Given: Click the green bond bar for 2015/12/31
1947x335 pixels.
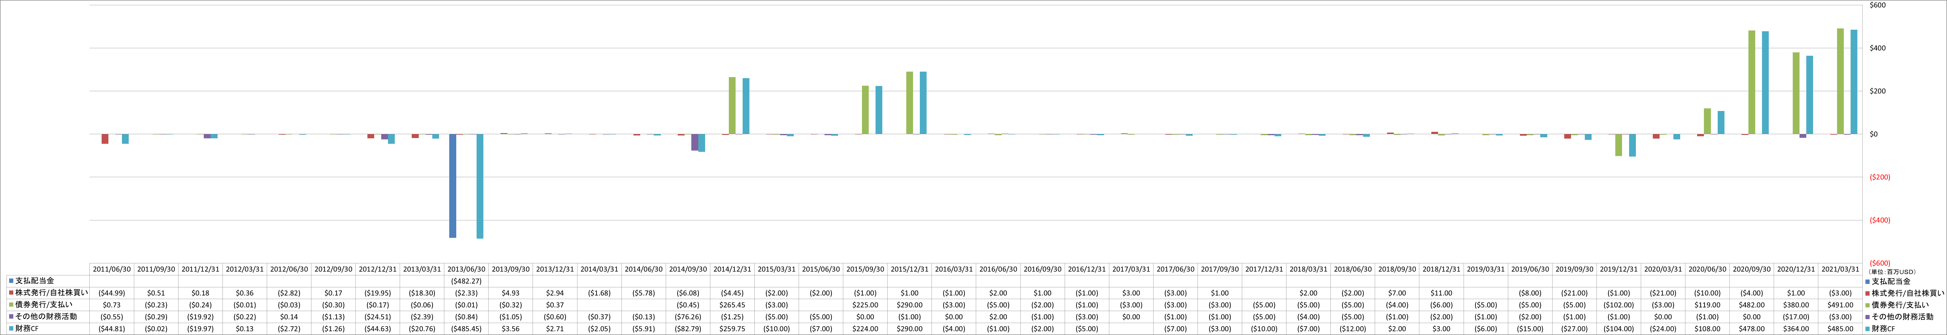Looking at the screenshot, I should coord(910,103).
